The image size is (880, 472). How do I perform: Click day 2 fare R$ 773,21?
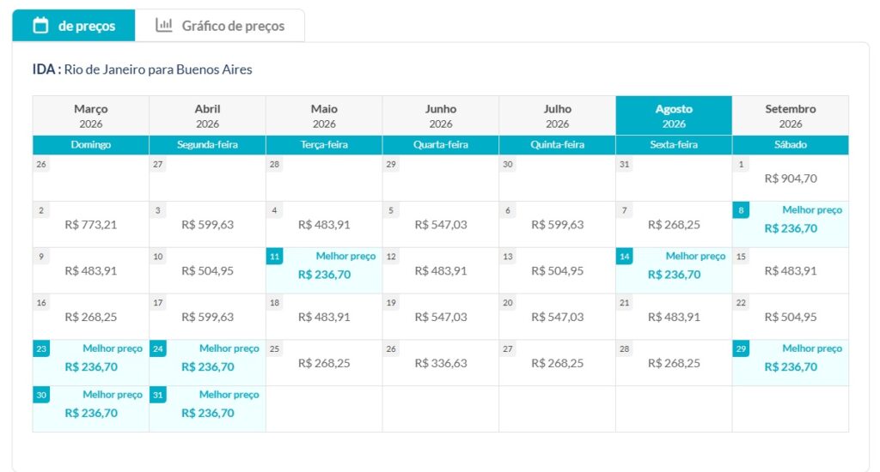(x=91, y=225)
